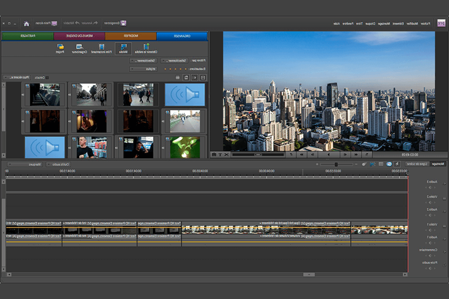Viewport: 449px width, 299px height.
Task: Open the Organiseur icon
Action: (x=79, y=48)
